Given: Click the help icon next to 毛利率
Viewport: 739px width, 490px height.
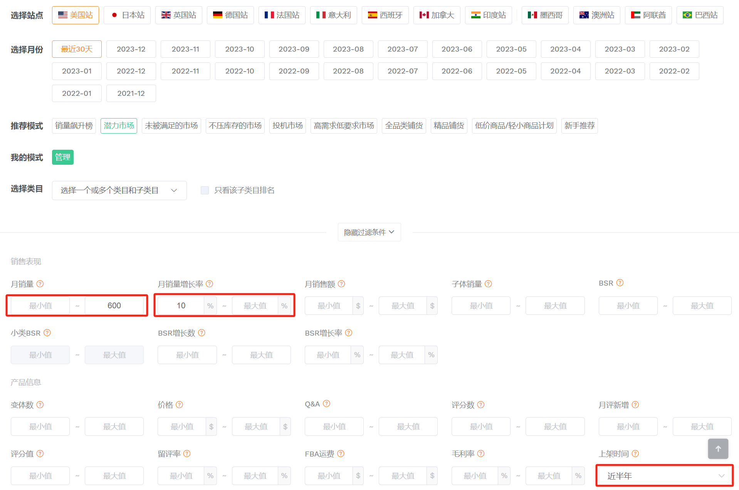Looking at the screenshot, I should (x=480, y=453).
